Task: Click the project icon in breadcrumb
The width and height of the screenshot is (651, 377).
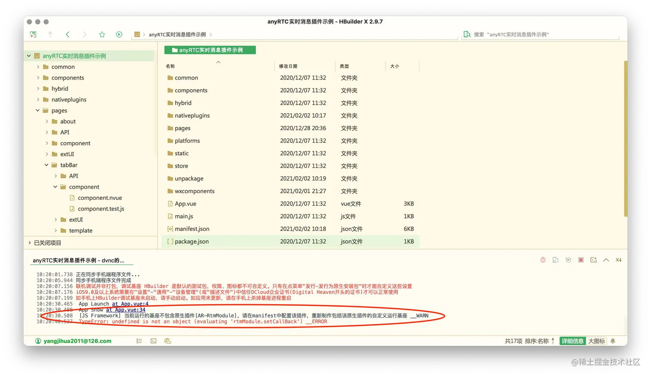Action: 137,34
